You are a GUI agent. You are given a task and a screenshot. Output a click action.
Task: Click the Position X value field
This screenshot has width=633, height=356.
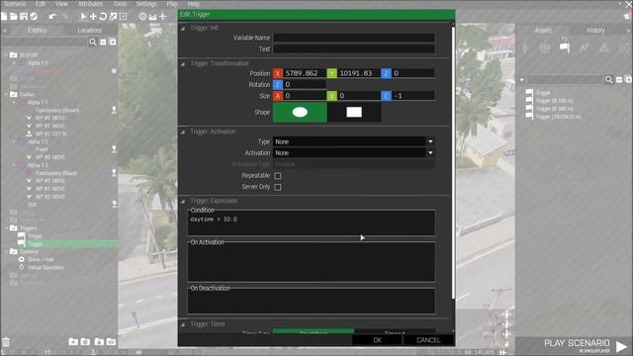[305, 73]
